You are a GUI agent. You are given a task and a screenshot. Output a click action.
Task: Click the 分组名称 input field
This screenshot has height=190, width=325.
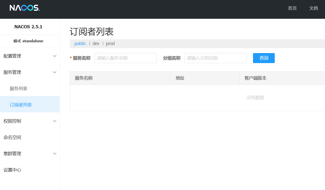pos(215,58)
